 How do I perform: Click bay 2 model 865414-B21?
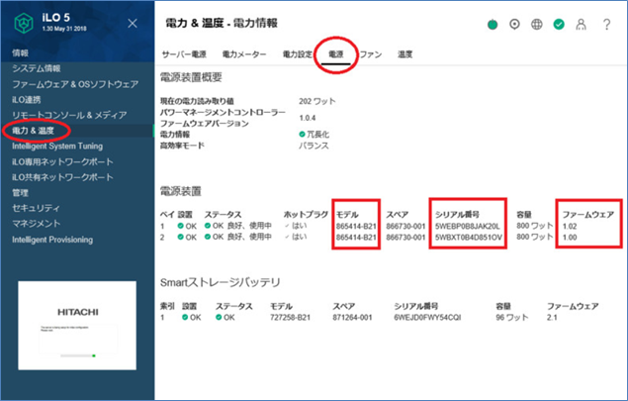click(x=356, y=238)
